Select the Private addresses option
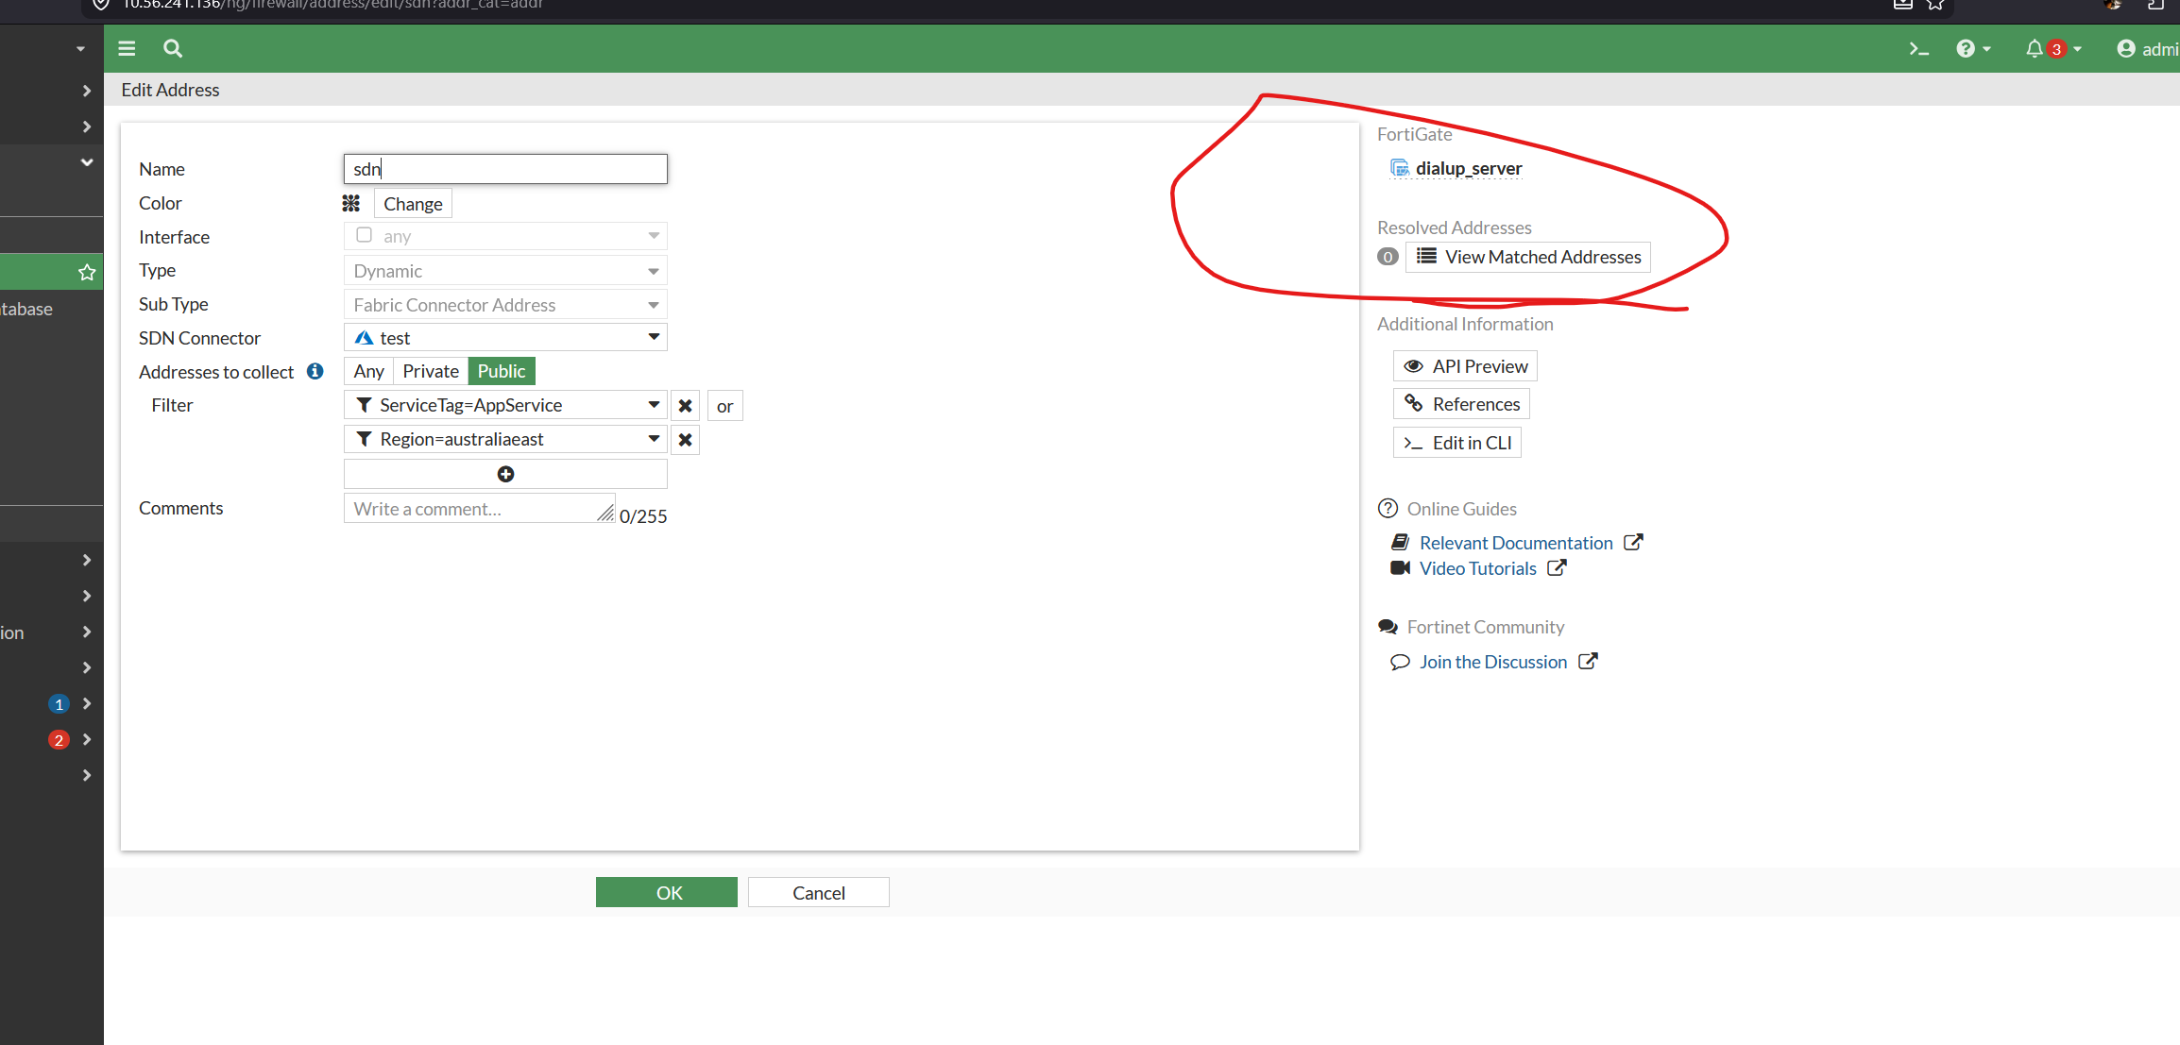The width and height of the screenshot is (2180, 1045). (431, 371)
